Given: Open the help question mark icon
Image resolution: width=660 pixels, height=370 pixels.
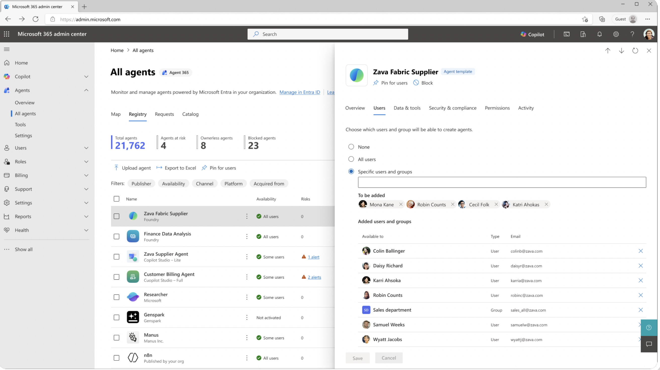Looking at the screenshot, I should point(632,34).
